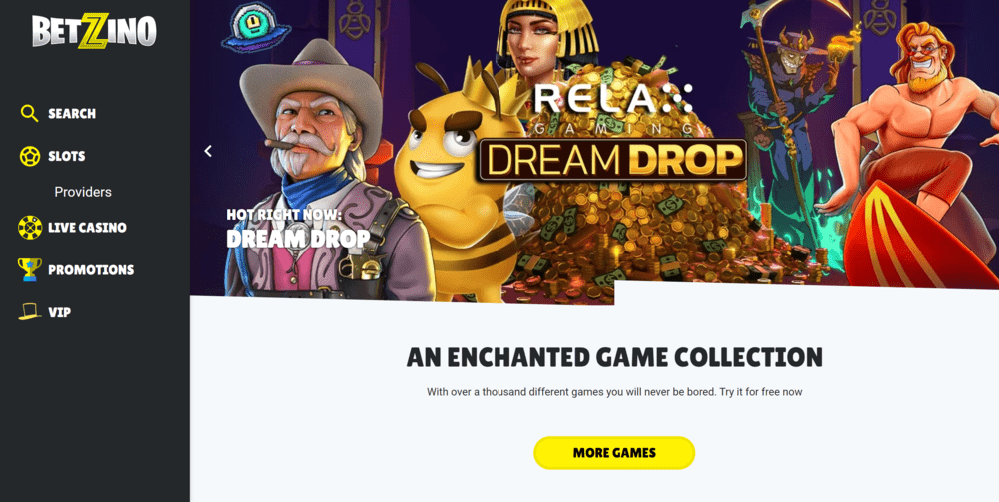Open the Search menu item
The image size is (999, 502).
tap(72, 114)
